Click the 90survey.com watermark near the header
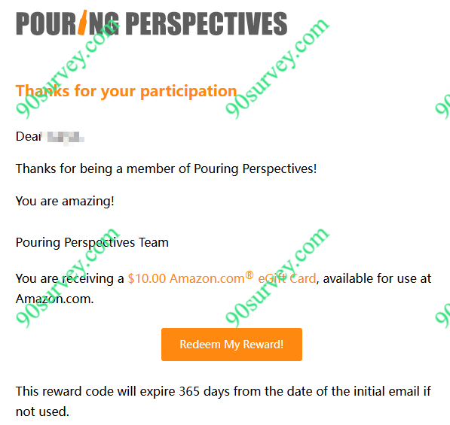Viewport: 450px width, 425px height. (67, 68)
